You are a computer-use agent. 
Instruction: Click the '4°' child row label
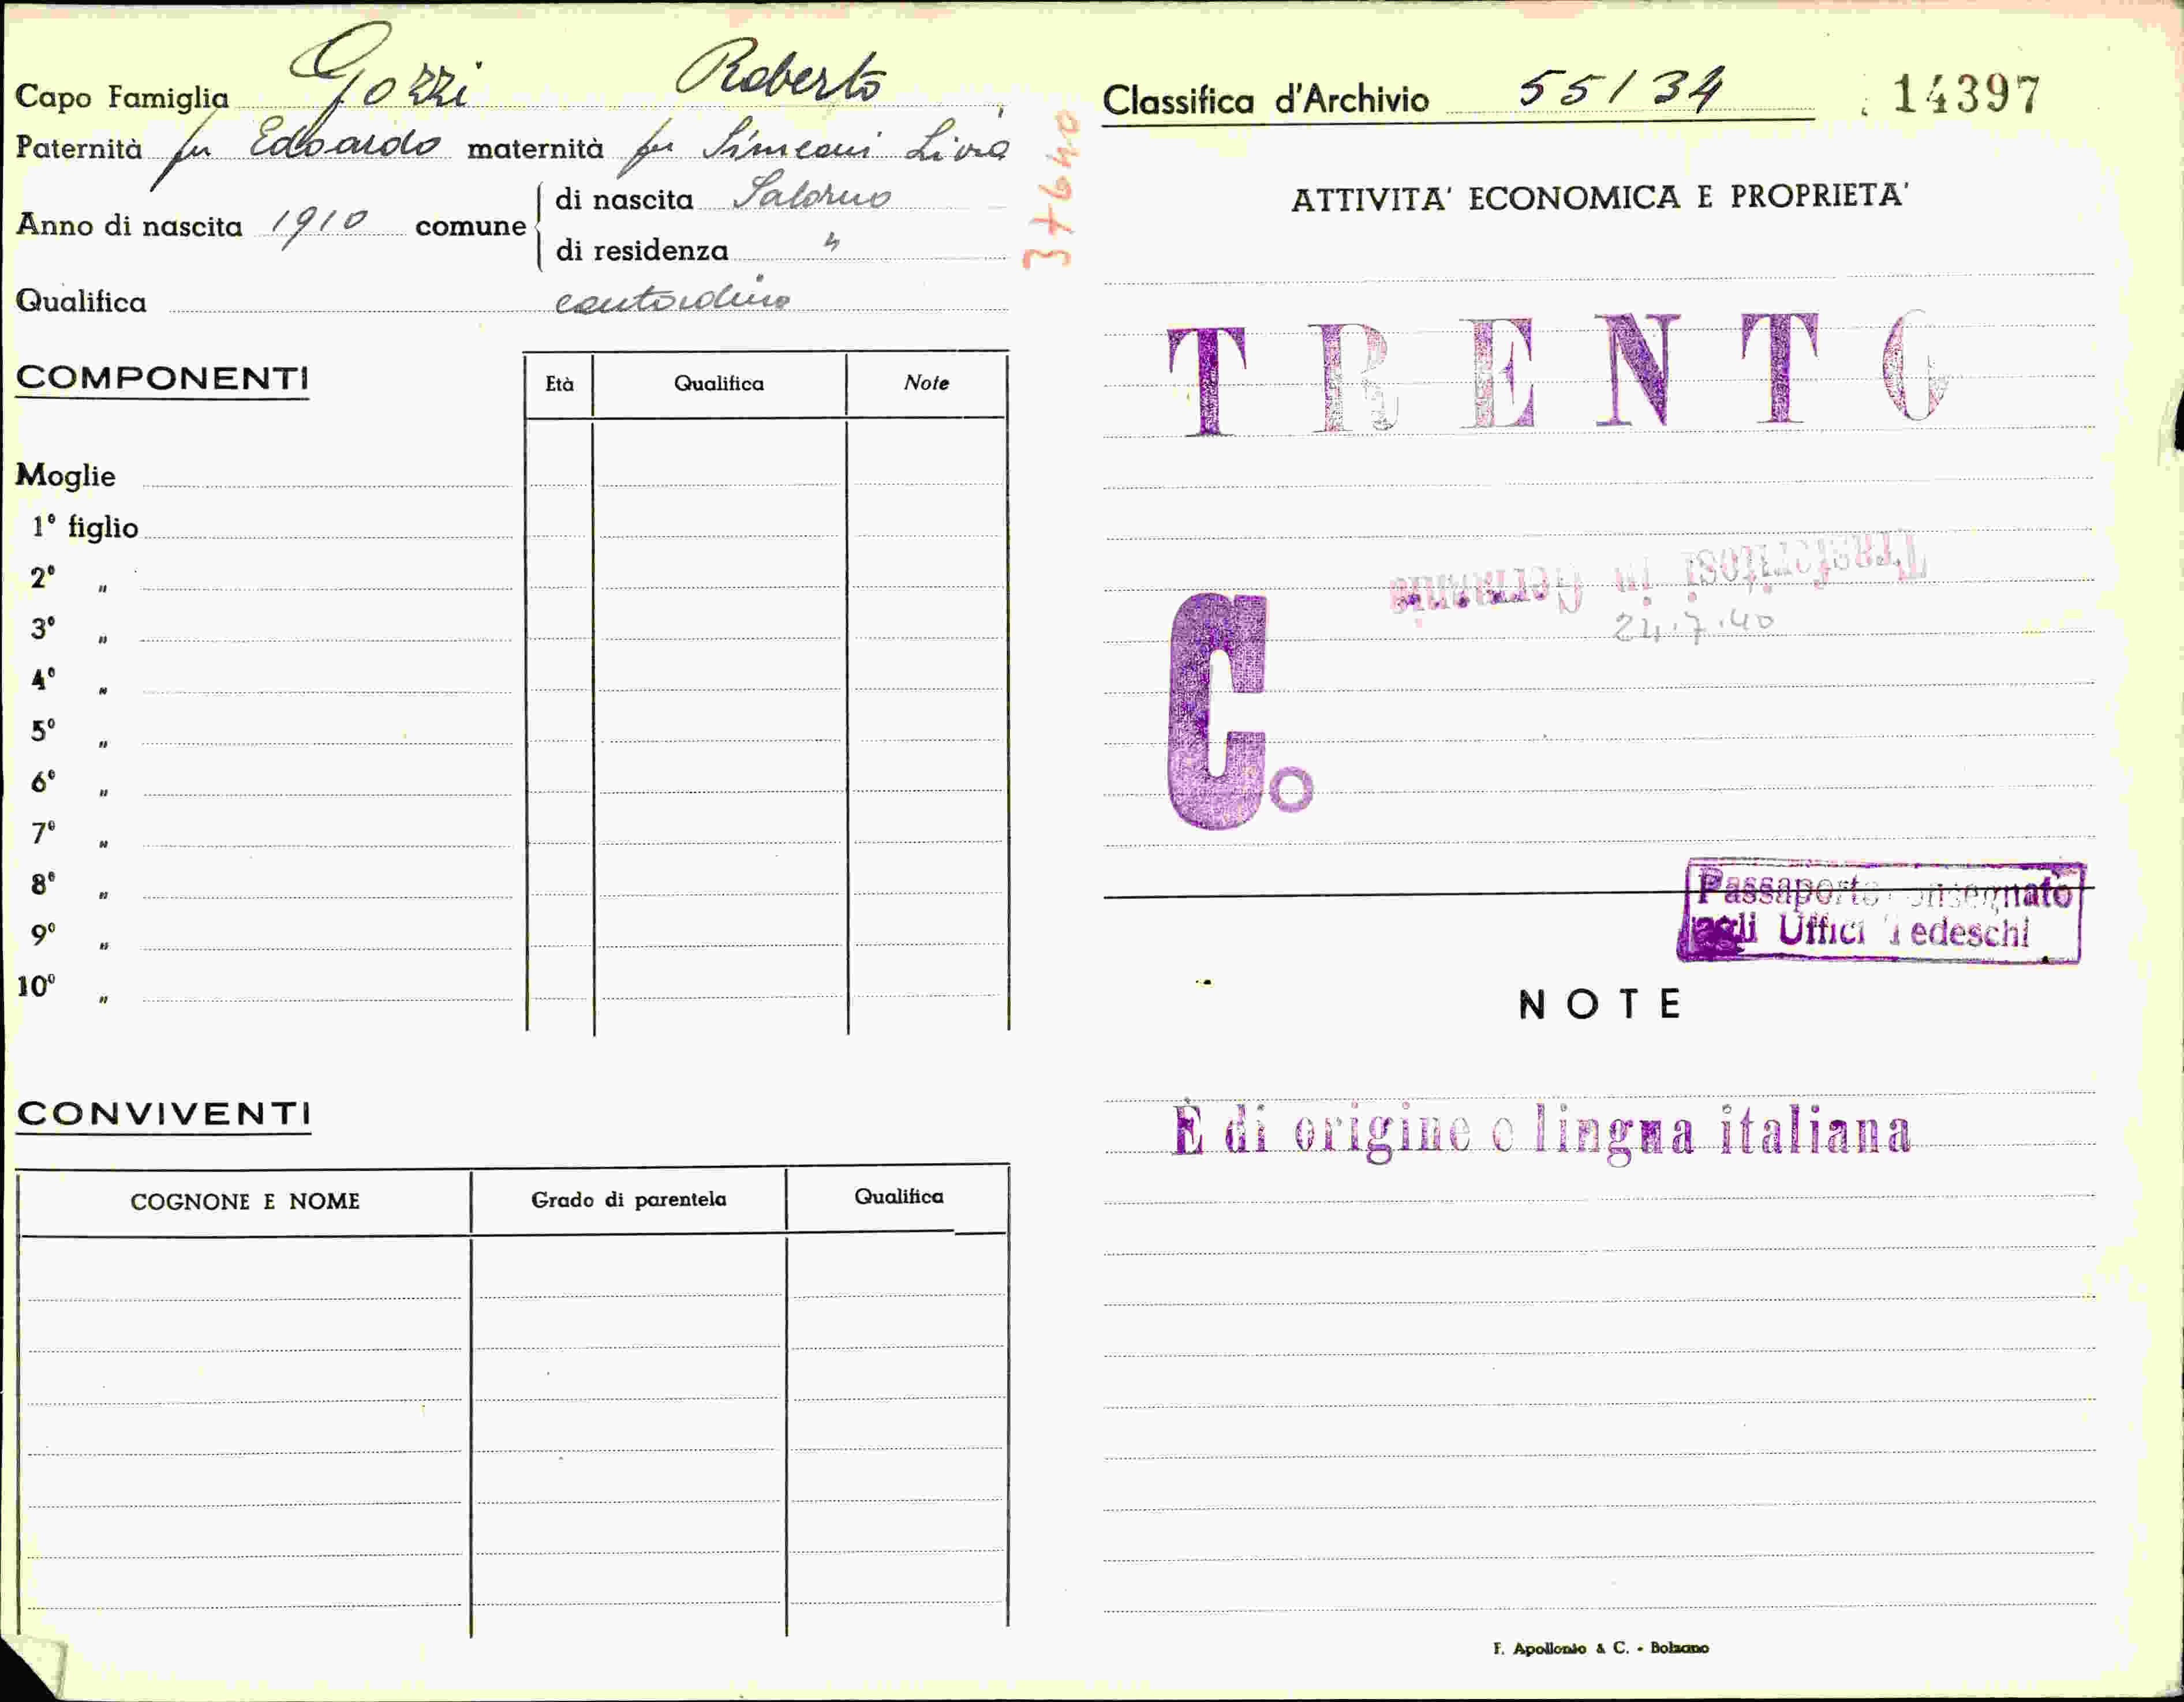click(43, 680)
